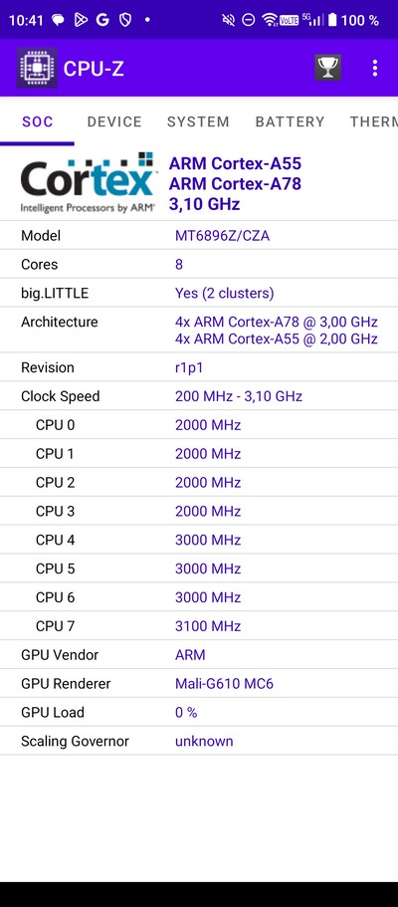Open the three-dot overflow menu
The height and width of the screenshot is (907, 398).
375,69
